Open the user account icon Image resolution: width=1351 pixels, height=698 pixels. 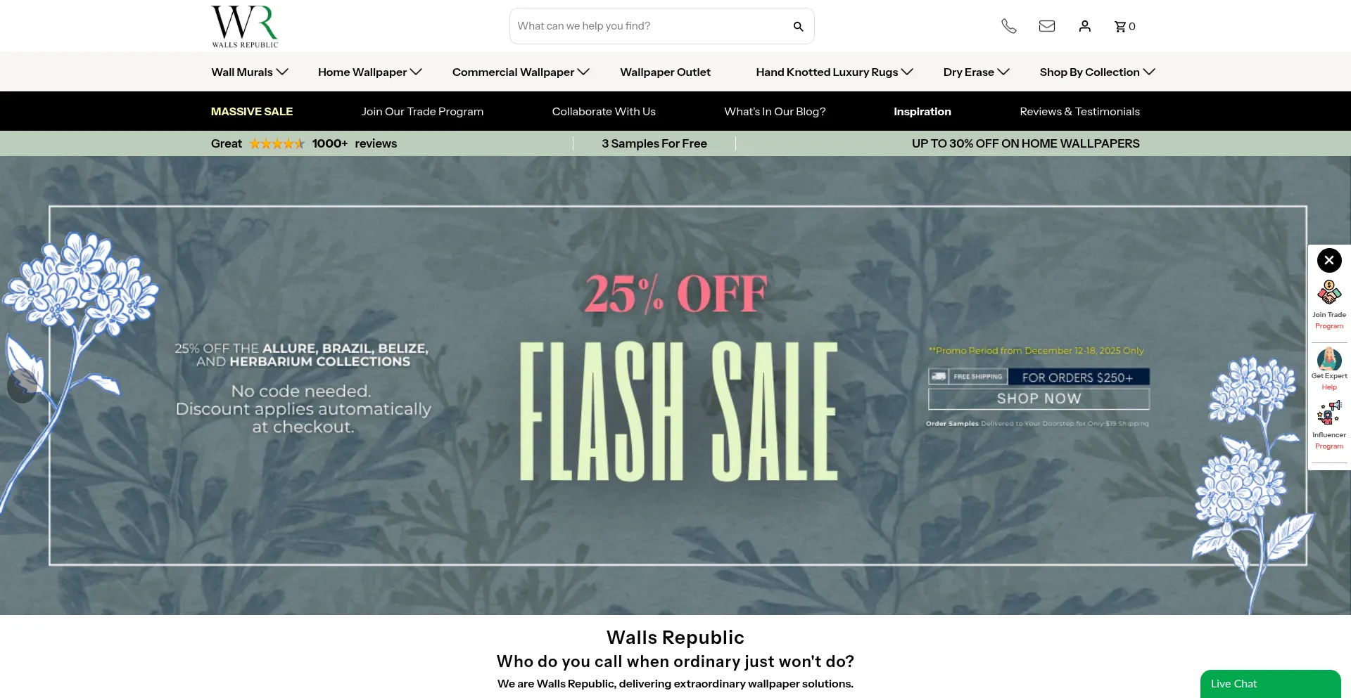coord(1084,26)
